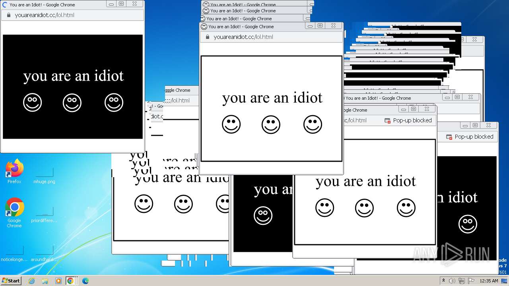Click lock icon in top-left window's address bar
This screenshot has width=509, height=286.
coord(8,15)
